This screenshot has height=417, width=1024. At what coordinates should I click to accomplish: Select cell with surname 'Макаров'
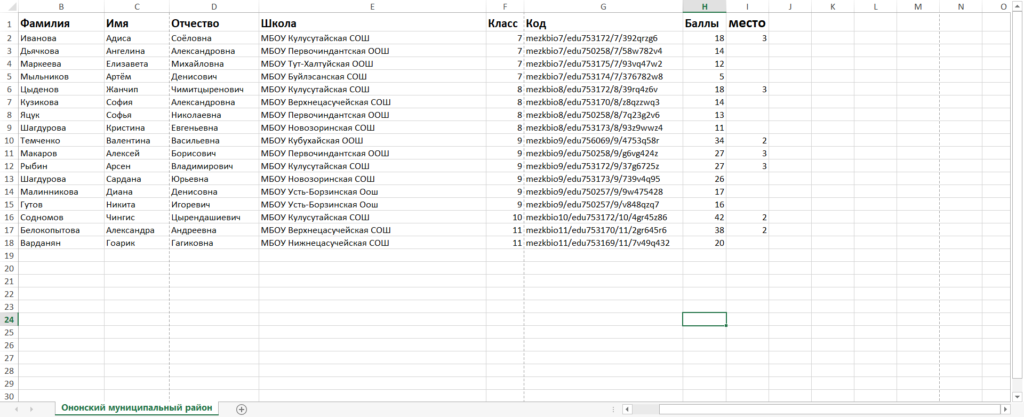(x=61, y=153)
